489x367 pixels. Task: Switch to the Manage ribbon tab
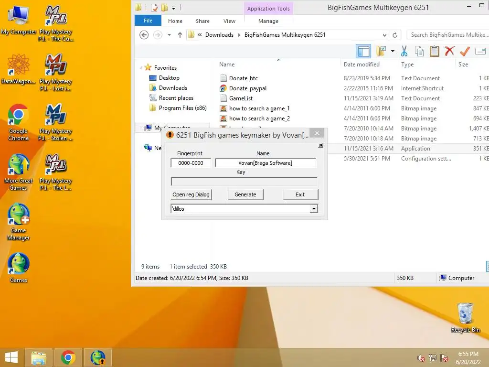pyautogui.click(x=268, y=21)
